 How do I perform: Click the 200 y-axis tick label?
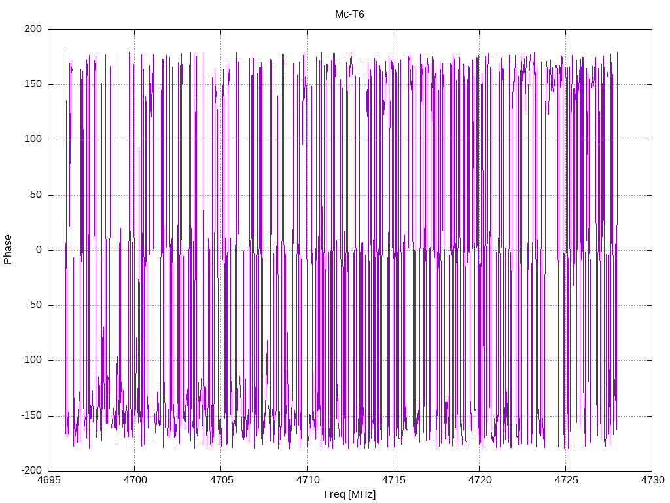coord(33,29)
